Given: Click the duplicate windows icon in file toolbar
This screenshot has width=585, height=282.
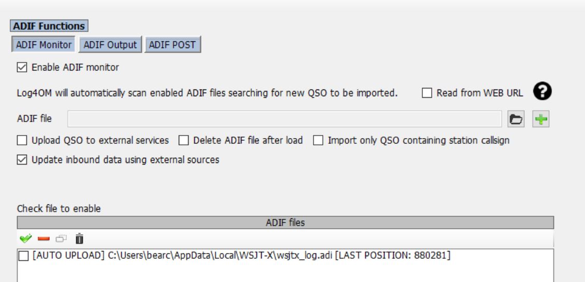Looking at the screenshot, I should tap(61, 239).
